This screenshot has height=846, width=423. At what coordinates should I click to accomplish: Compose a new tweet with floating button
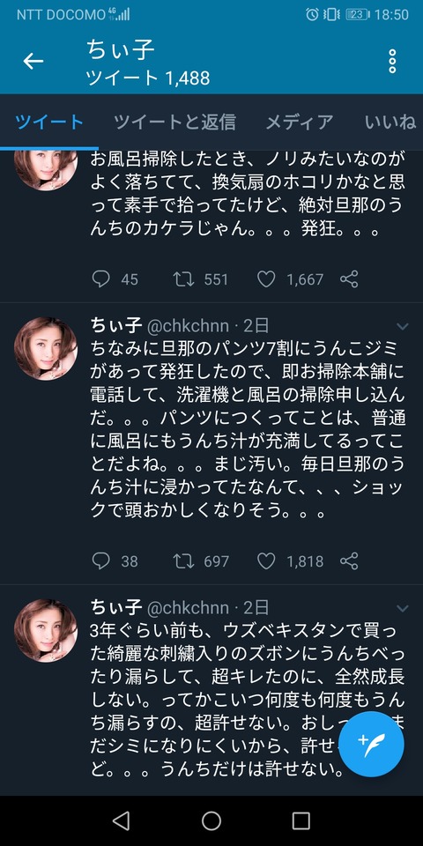371,744
